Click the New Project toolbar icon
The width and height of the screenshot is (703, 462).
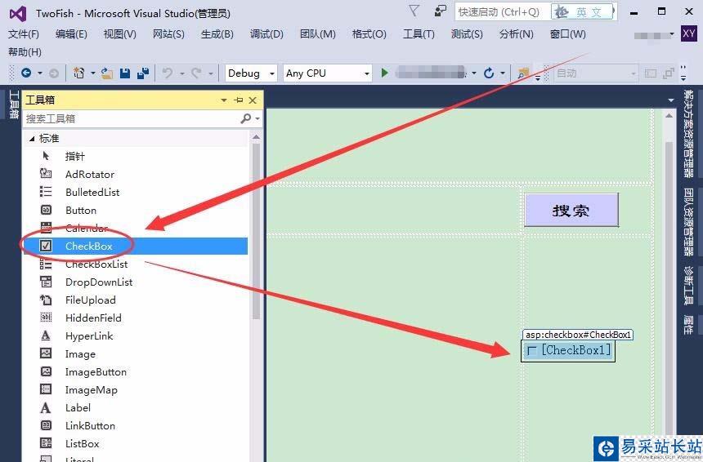coord(79,73)
